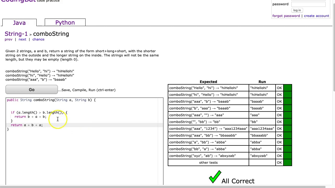Select the comboString("", "bb") expected cell
This screenshot has width=335, height=188.
tap(208, 122)
